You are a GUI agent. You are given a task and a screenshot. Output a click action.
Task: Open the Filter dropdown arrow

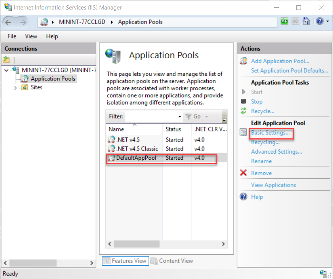[x=179, y=116]
